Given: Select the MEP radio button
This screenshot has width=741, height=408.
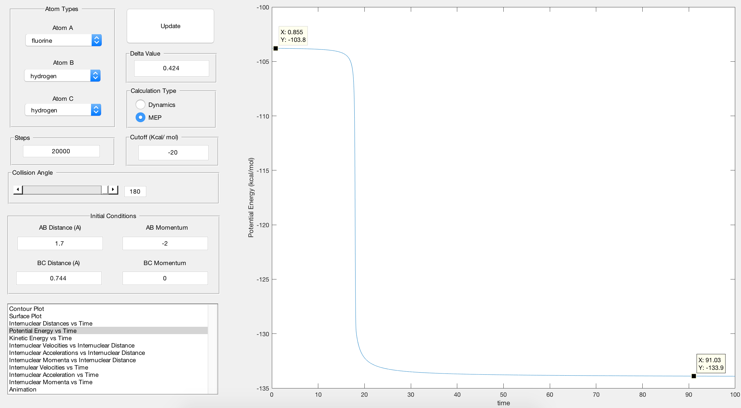Looking at the screenshot, I should click(x=141, y=117).
